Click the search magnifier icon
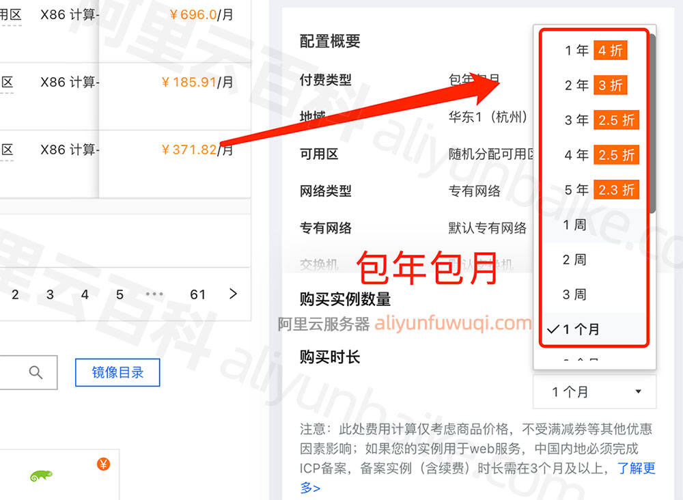Screen dimensions: 683x500 pyautogui.click(x=36, y=372)
